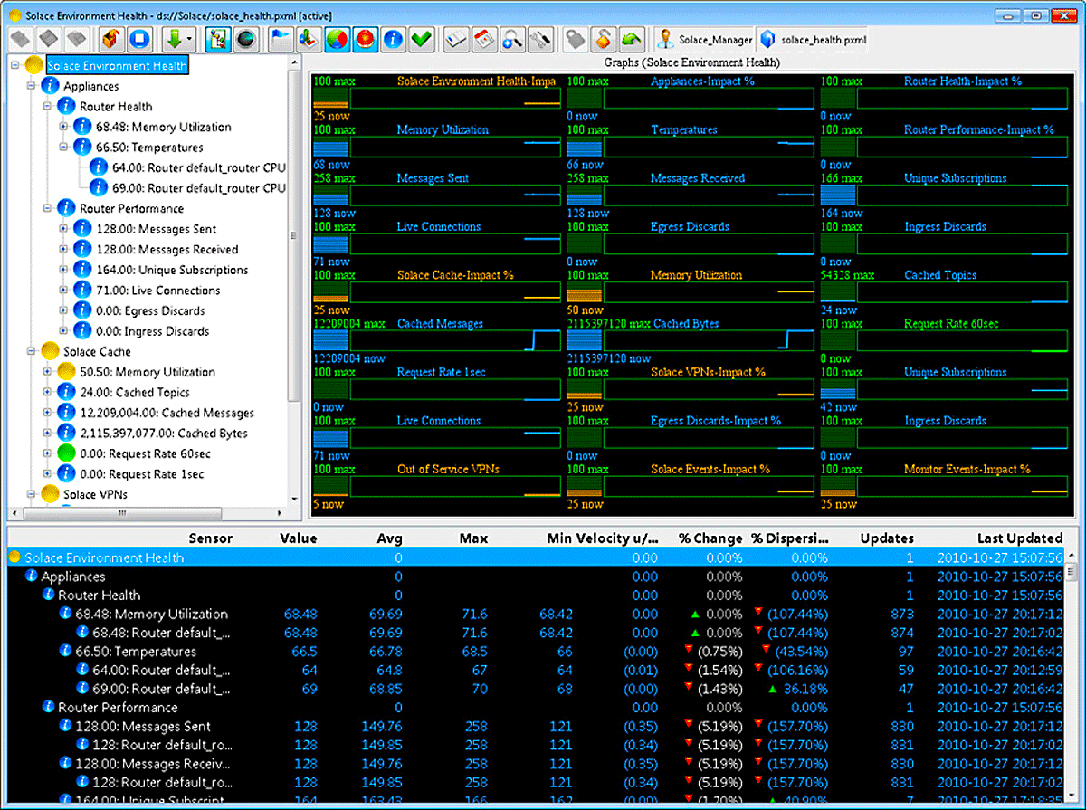The image size is (1086, 810).
Task: Click the blue stop button in toolbar
Action: point(140,39)
